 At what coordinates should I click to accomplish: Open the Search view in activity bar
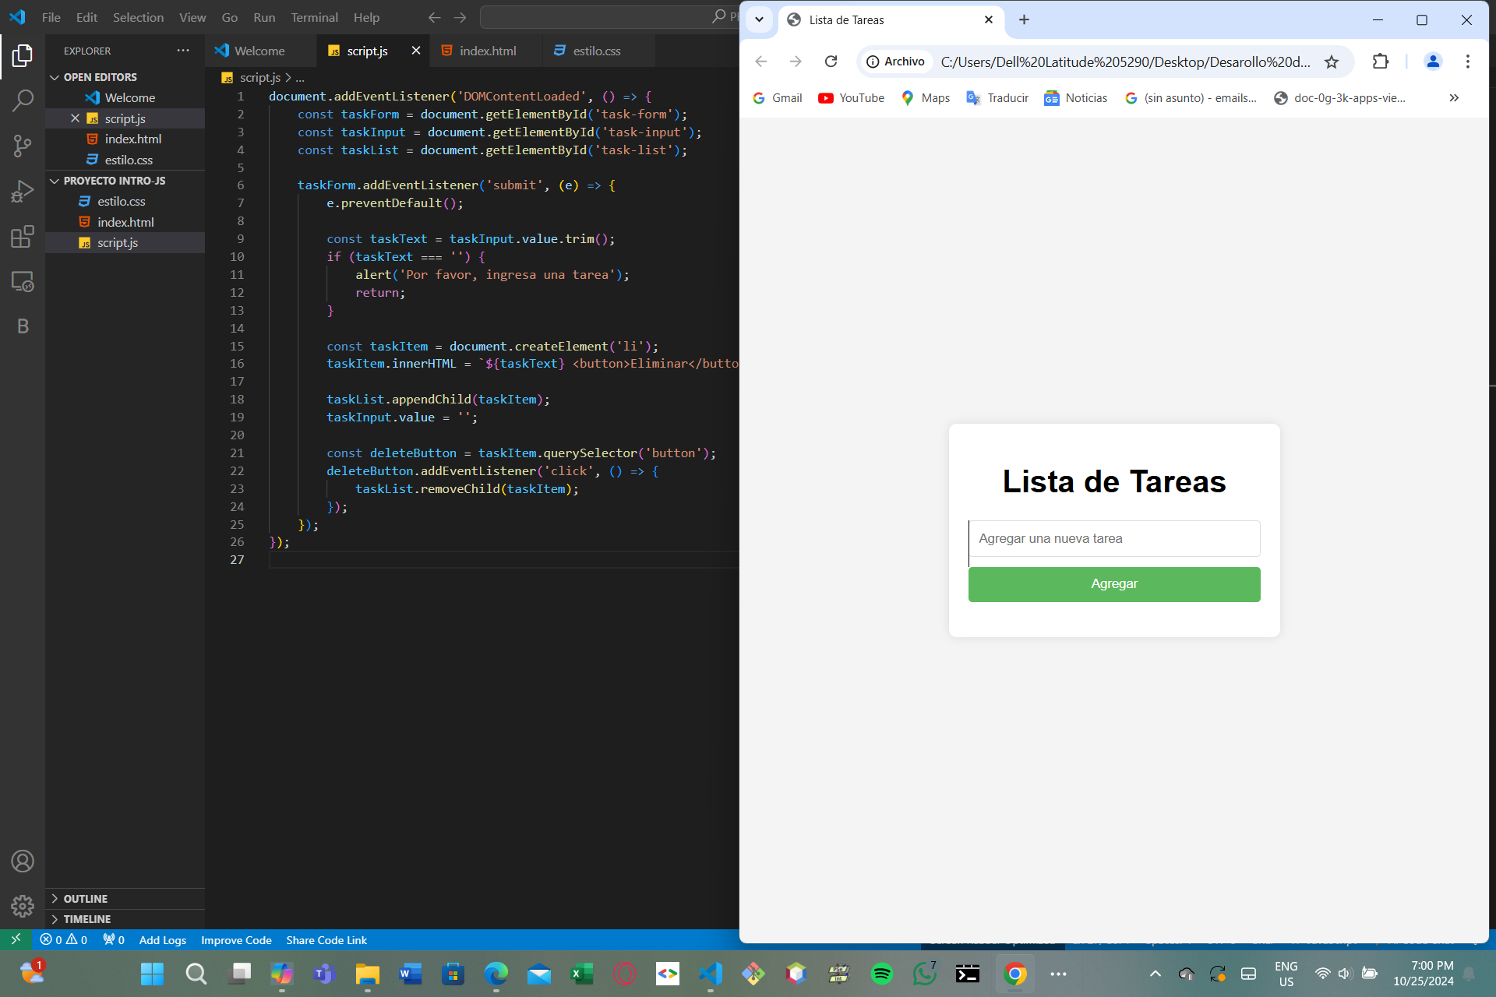[23, 100]
